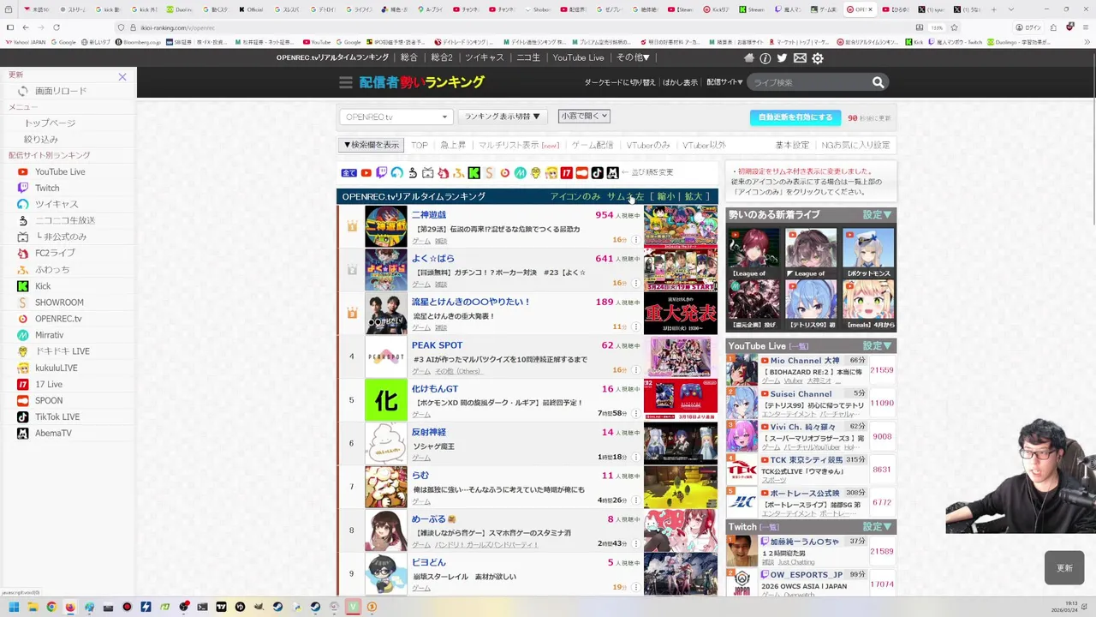Switch to アイコンのみ display mode
Screen dimensions: 1096x617
[575, 196]
